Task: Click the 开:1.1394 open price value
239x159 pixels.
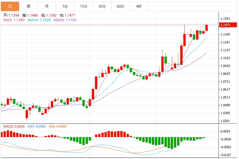Action: [x=11, y=15]
